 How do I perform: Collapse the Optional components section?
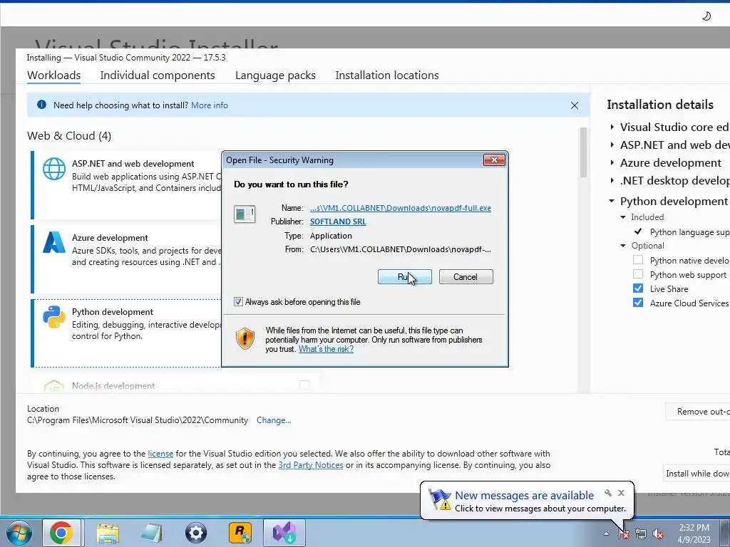623,246
